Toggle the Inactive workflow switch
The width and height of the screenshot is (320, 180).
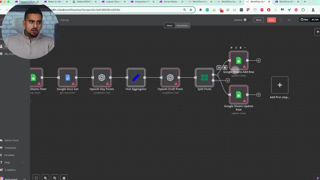(x=246, y=20)
